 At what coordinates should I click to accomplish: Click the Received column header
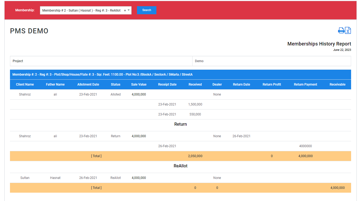pos(195,84)
